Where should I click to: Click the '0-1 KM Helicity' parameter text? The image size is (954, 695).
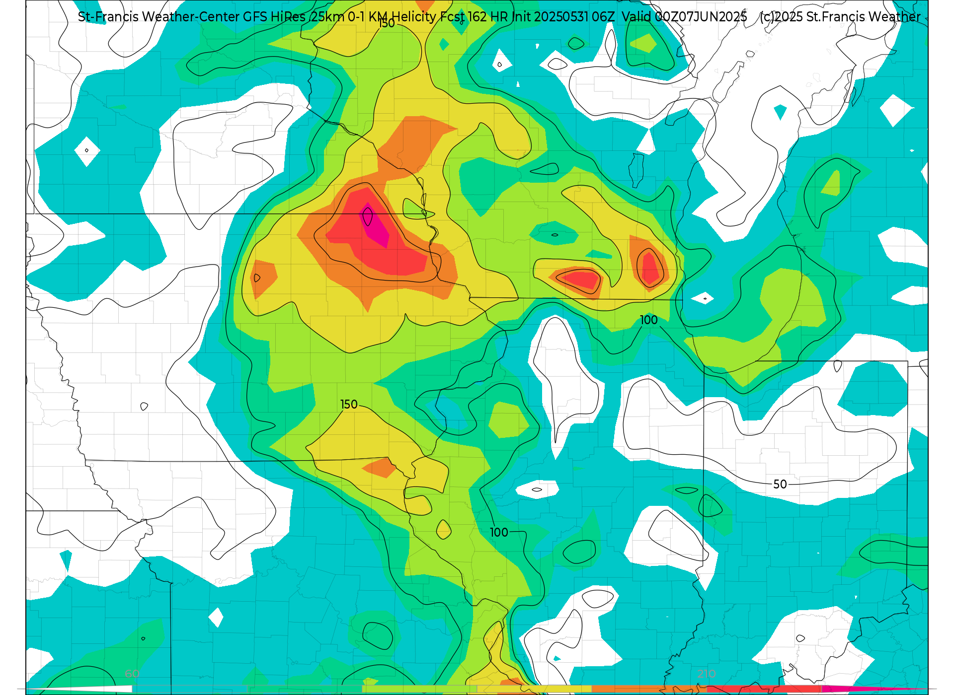(x=392, y=17)
